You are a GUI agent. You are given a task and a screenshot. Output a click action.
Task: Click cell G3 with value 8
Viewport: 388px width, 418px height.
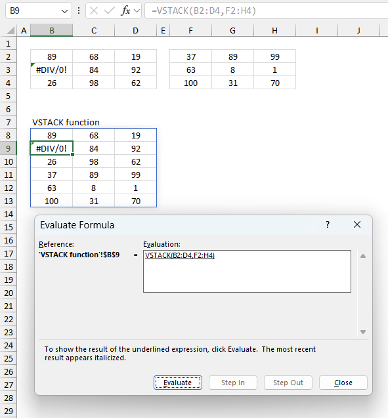(x=232, y=70)
